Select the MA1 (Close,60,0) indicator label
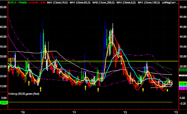The width and height of the screenshot is (187, 114). coord(80,3)
